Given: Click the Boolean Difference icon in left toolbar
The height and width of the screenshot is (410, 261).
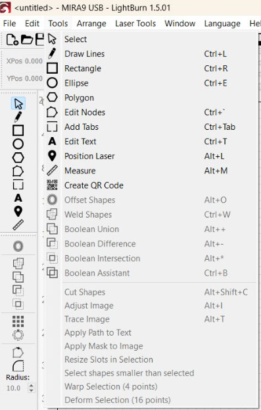Looking at the screenshot, I should 18,290.
